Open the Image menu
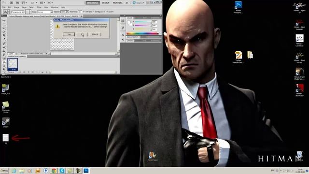The height and width of the screenshot is (174, 309). tap(16, 7)
